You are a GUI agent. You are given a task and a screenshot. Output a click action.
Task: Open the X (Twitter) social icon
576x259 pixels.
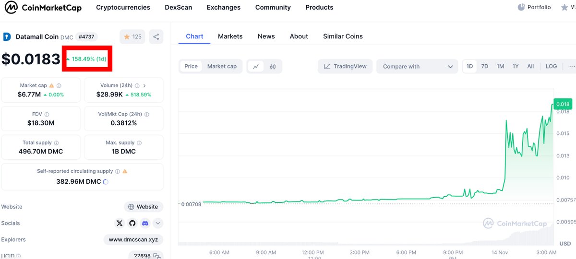tap(120, 223)
